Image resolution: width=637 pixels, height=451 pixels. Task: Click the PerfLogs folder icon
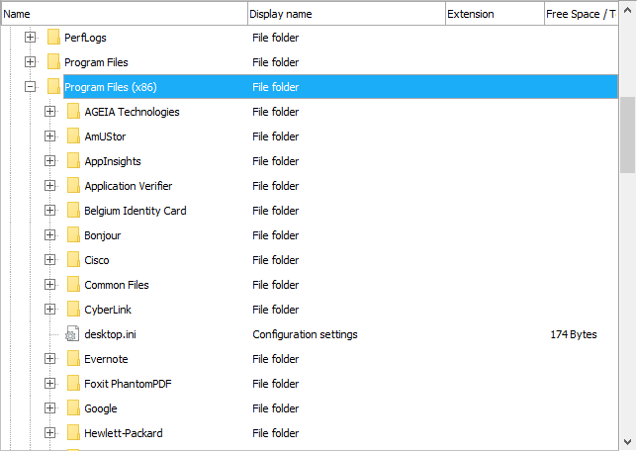point(53,38)
